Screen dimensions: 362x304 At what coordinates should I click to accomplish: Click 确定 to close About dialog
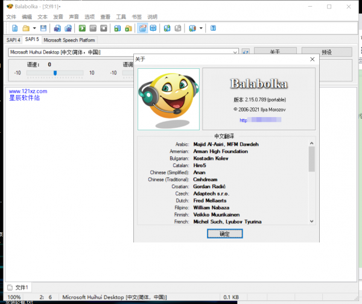tap(224, 233)
